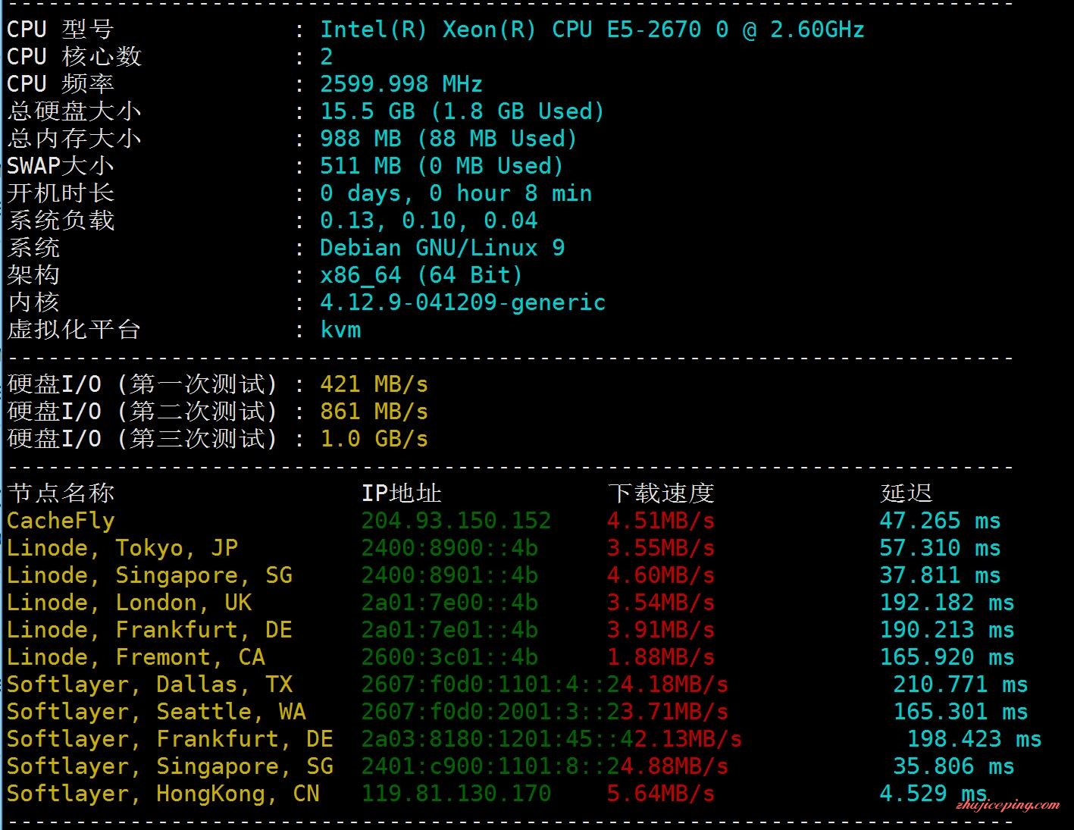Click the '延迟' column header
1074x830 pixels.
pyautogui.click(x=906, y=493)
